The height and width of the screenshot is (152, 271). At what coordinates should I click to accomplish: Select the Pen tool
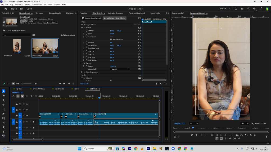click(3, 113)
